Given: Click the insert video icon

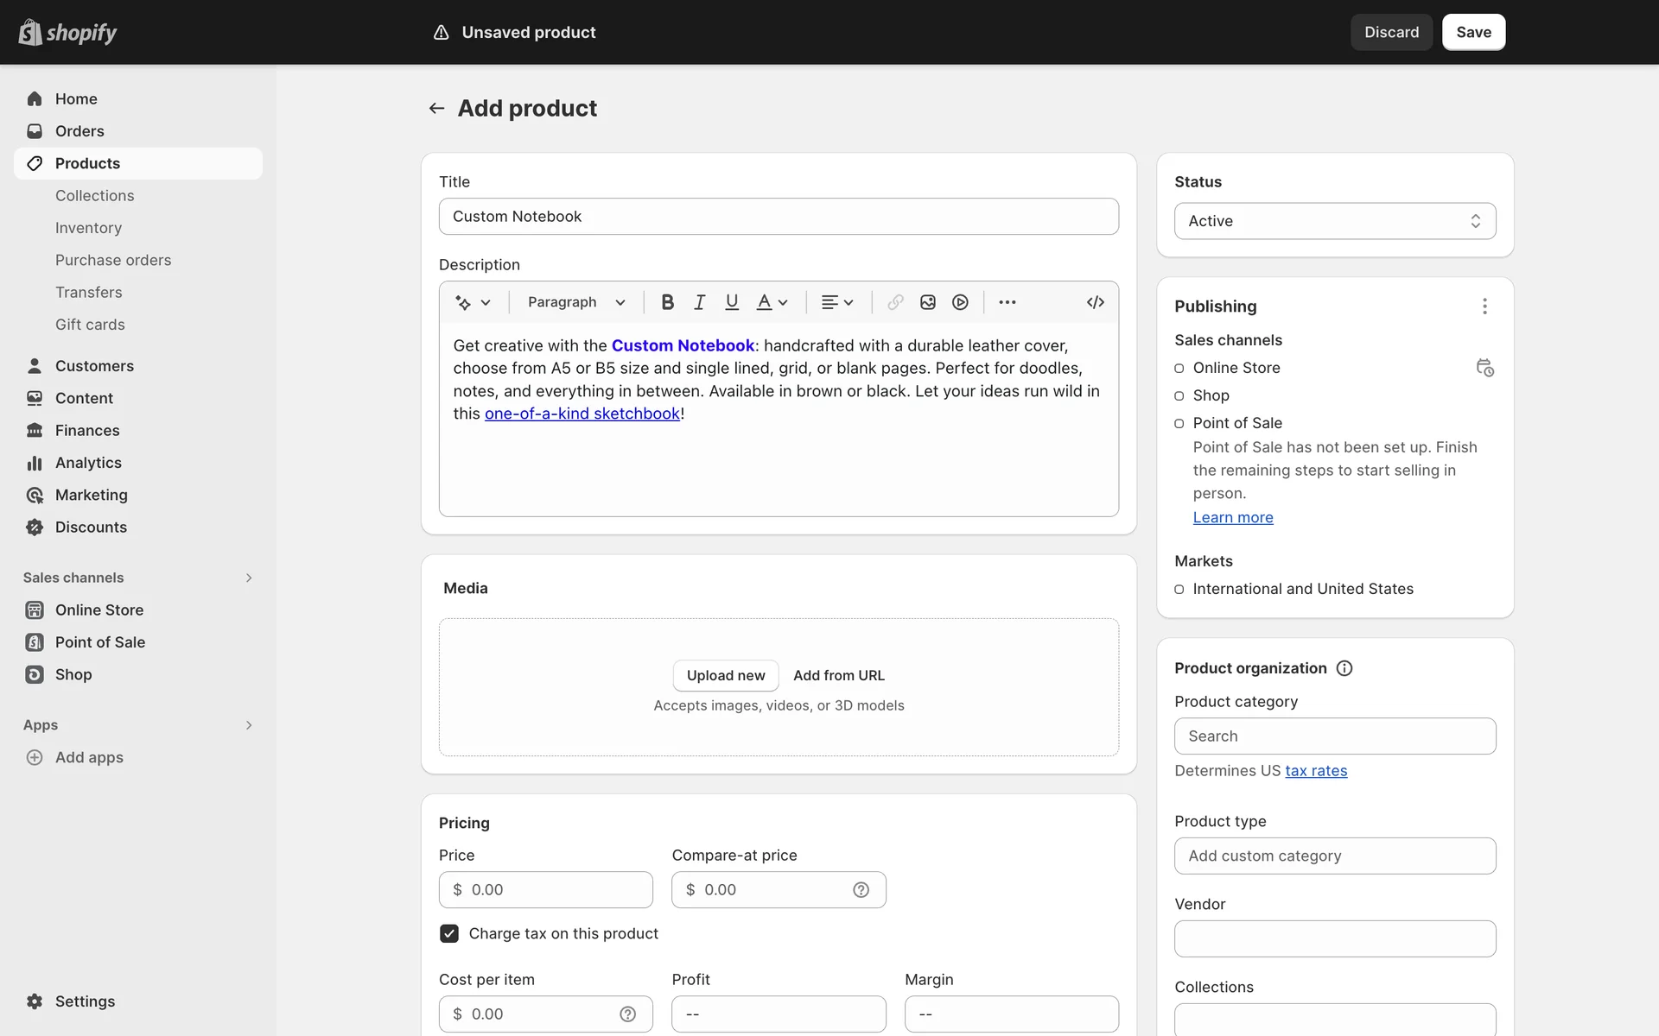Looking at the screenshot, I should pyautogui.click(x=960, y=302).
